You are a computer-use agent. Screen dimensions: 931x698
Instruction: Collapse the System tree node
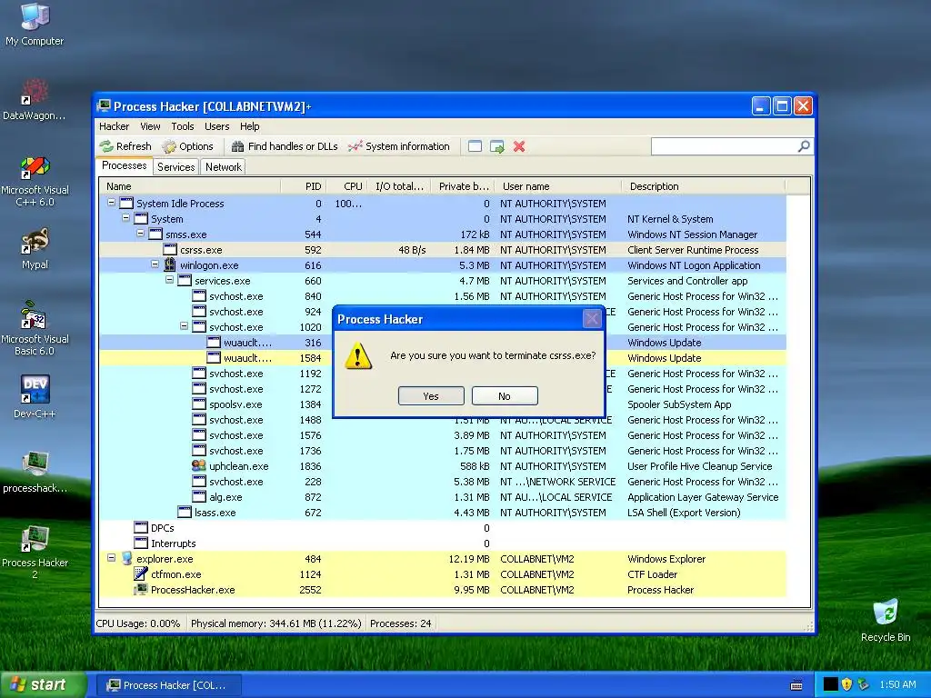pos(125,218)
